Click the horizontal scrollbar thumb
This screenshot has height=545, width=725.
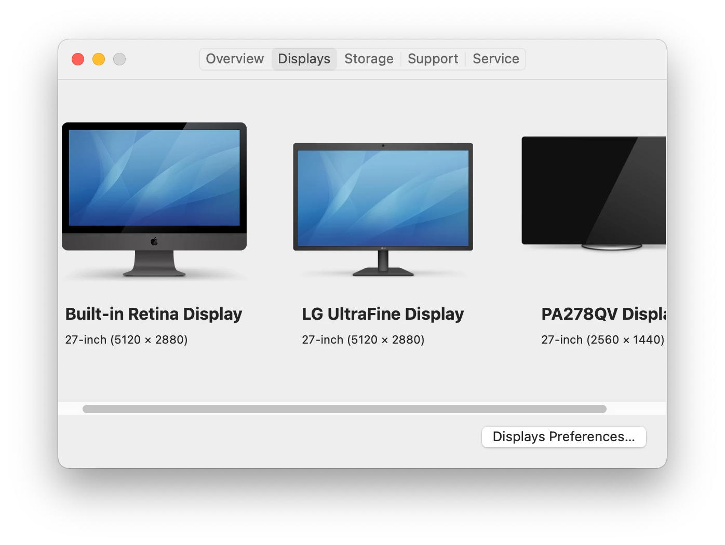click(x=344, y=409)
